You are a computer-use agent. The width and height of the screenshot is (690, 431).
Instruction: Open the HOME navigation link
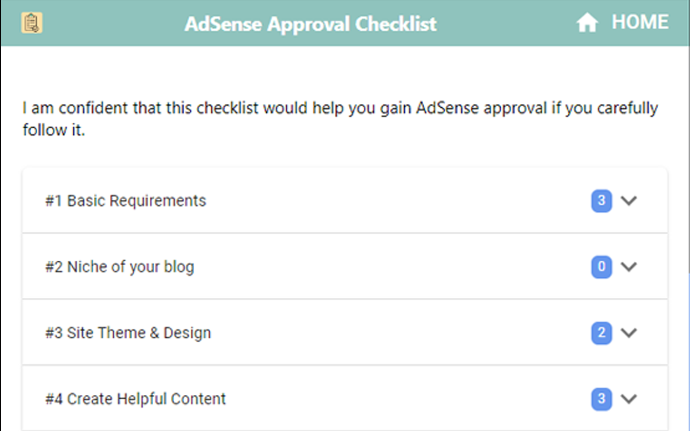[640, 22]
